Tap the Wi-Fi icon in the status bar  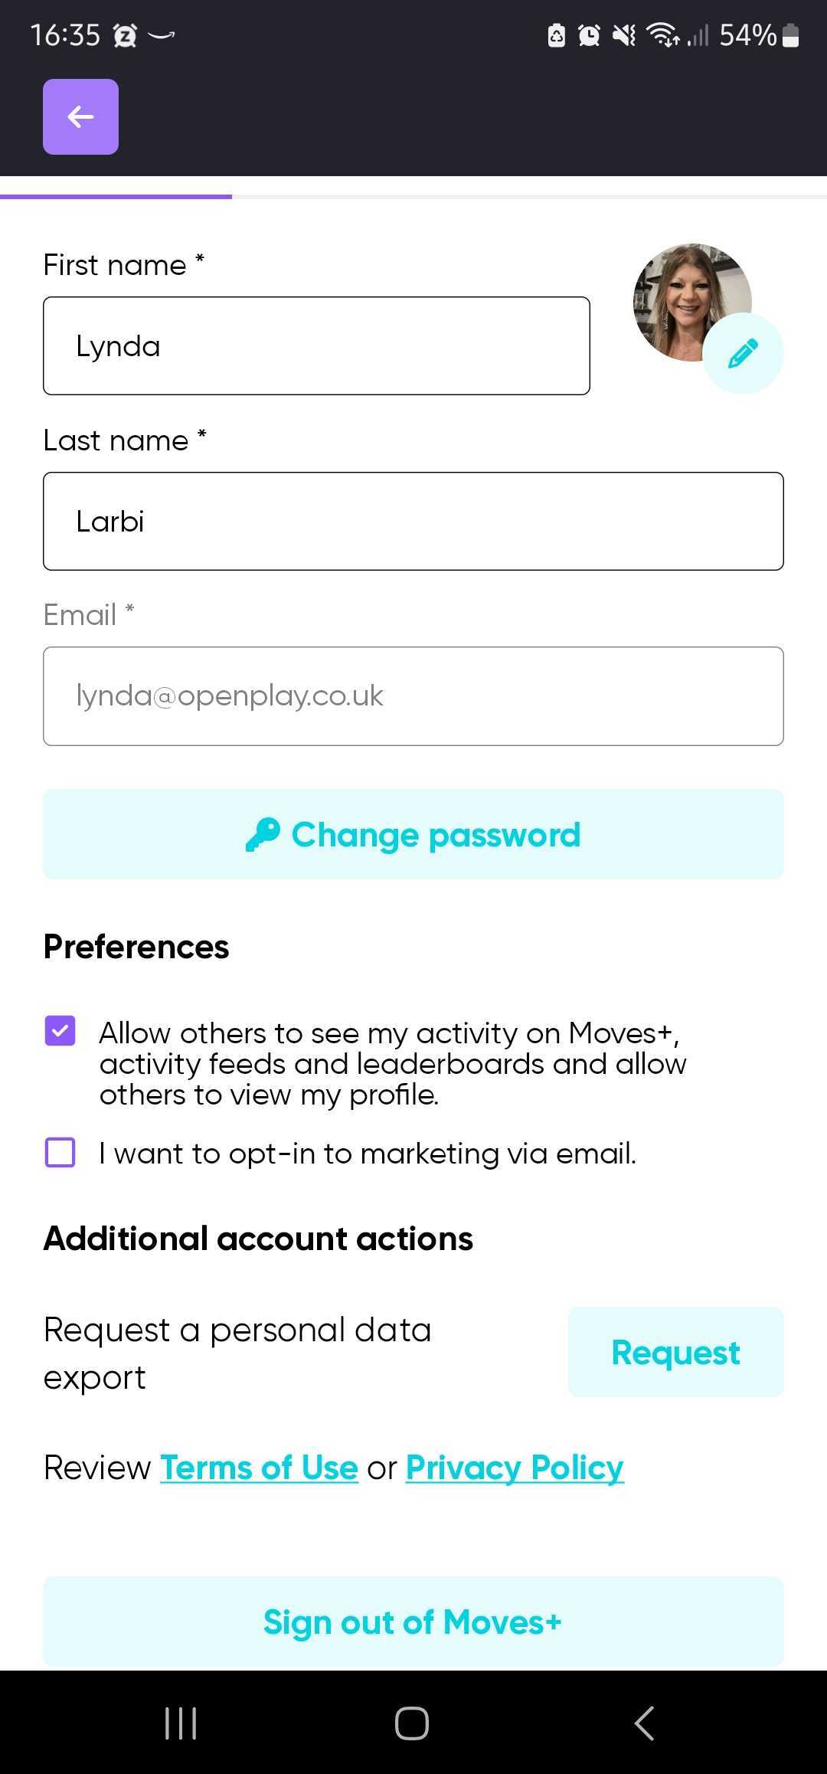tap(660, 34)
